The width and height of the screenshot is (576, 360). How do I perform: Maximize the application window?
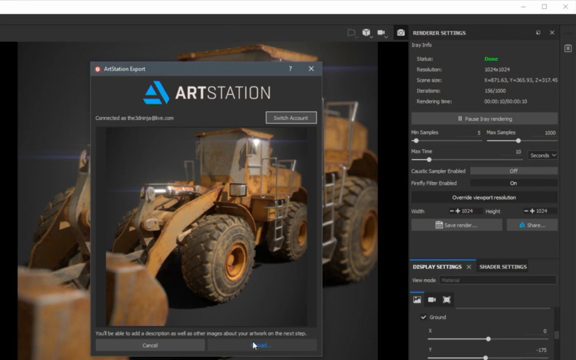click(x=544, y=7)
